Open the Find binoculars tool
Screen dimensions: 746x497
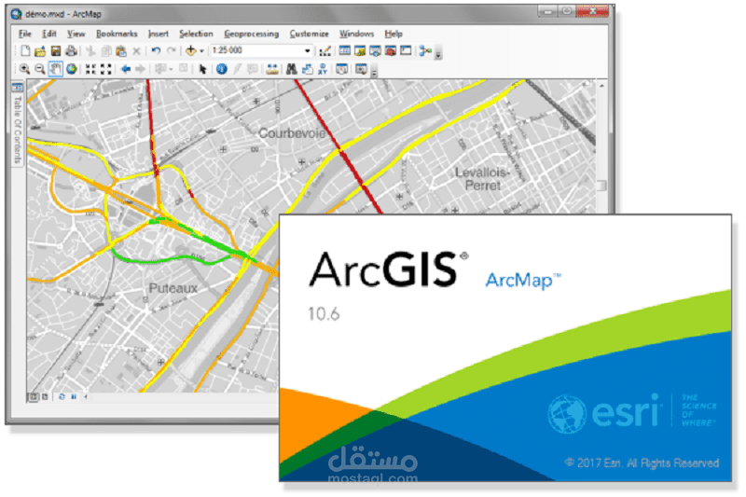291,69
